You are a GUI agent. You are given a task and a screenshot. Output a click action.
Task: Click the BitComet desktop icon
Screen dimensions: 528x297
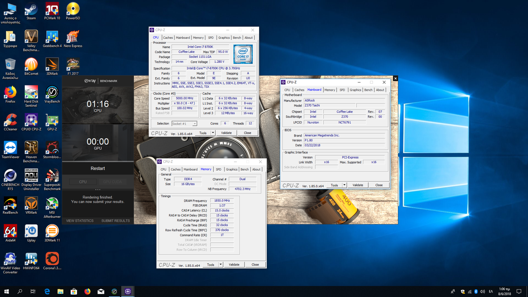31,66
